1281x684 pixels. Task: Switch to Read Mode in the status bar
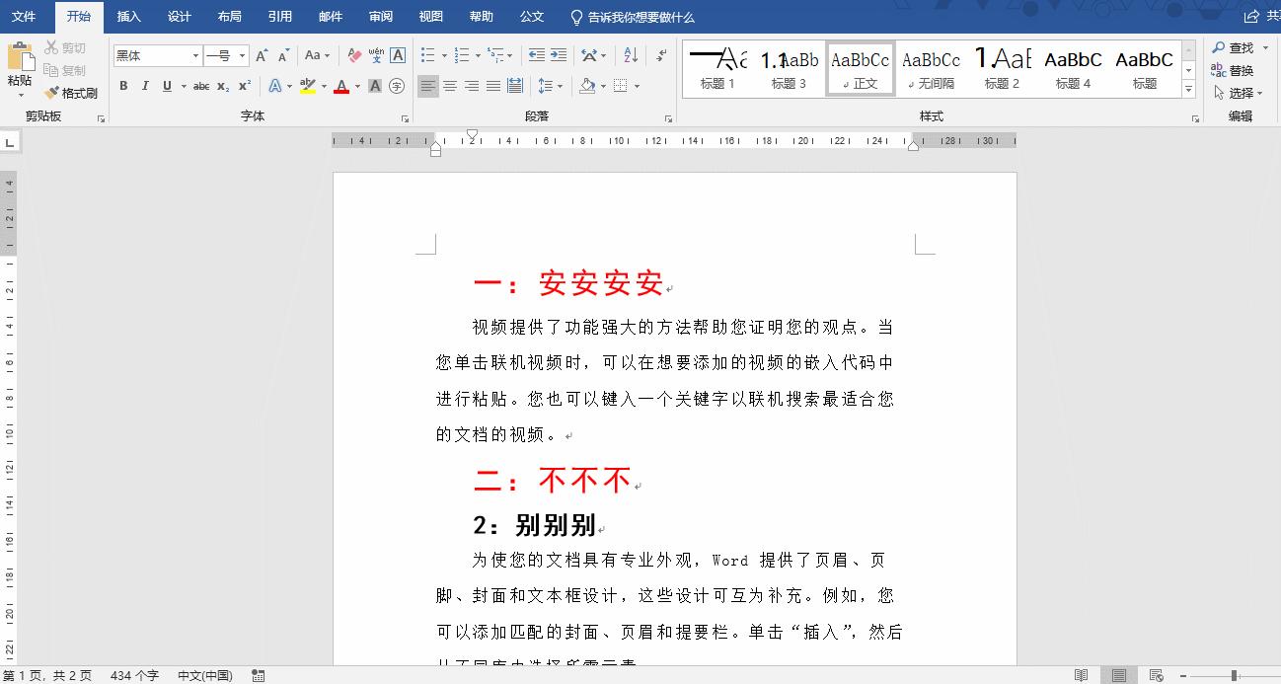coord(1082,675)
